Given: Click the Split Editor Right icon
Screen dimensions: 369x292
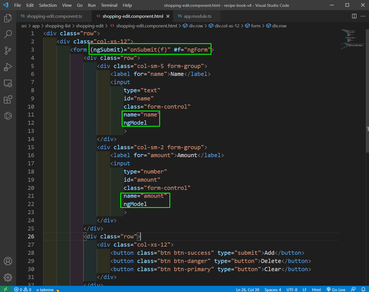Looking at the screenshot, I should [x=354, y=16].
